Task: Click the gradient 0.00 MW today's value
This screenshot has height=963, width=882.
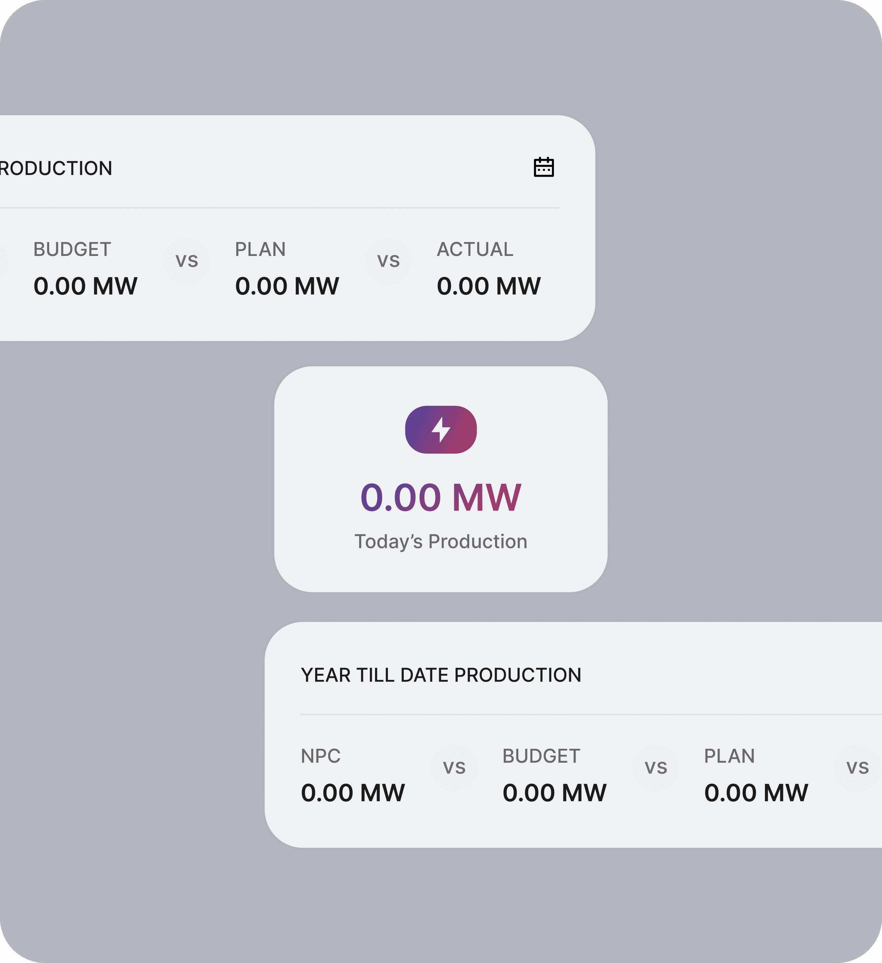Action: [441, 498]
